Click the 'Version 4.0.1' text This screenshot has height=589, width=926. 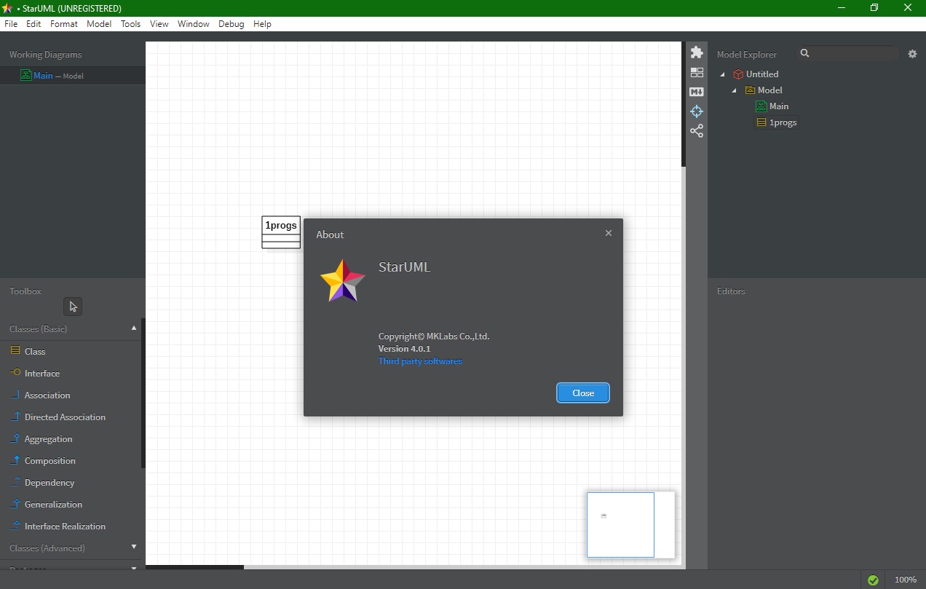point(404,349)
